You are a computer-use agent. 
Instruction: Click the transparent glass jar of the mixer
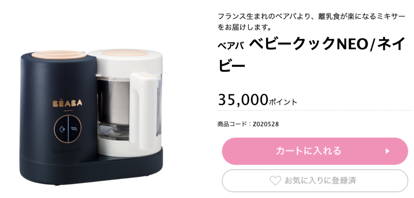tap(116, 109)
